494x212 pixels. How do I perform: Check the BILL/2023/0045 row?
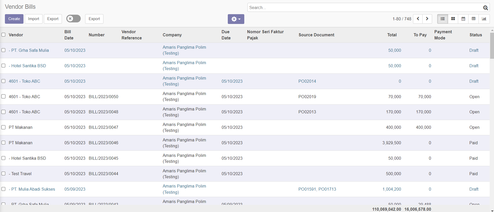(3, 158)
